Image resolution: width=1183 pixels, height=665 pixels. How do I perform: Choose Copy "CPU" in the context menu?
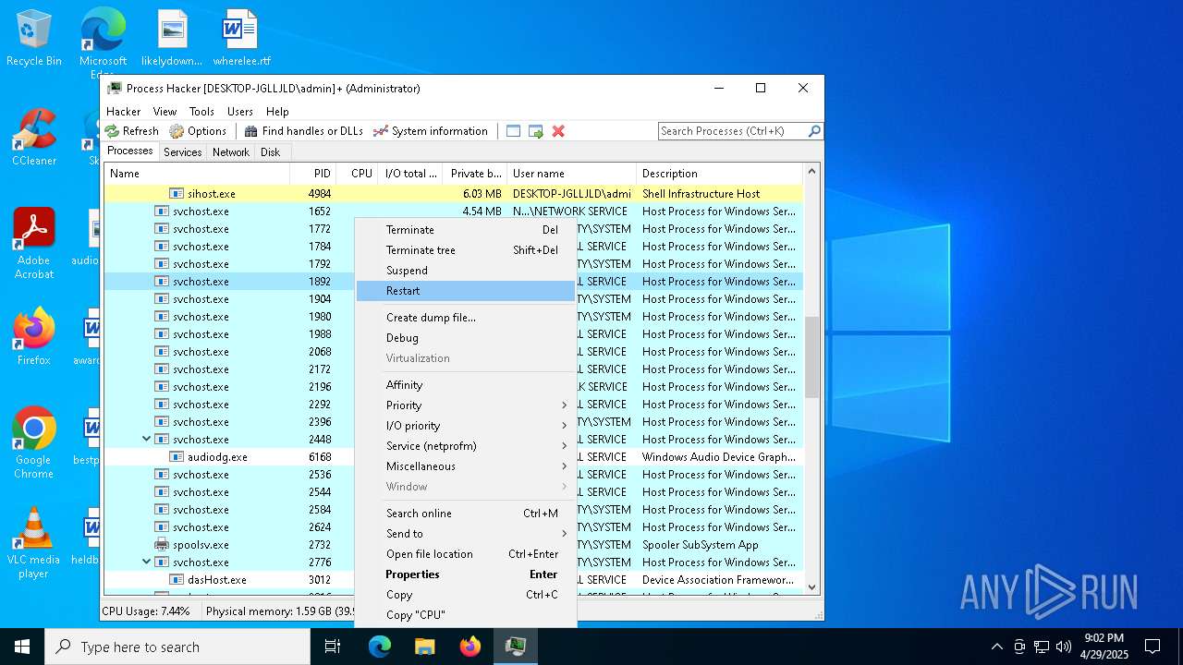point(466,615)
